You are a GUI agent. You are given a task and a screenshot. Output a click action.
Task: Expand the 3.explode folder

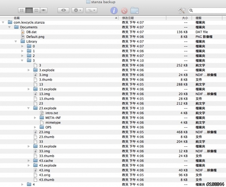tap(29, 70)
